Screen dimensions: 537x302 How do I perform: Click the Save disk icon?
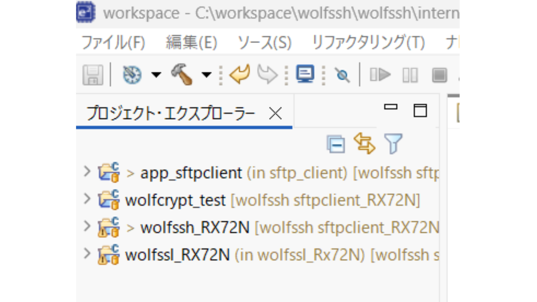[x=93, y=75]
